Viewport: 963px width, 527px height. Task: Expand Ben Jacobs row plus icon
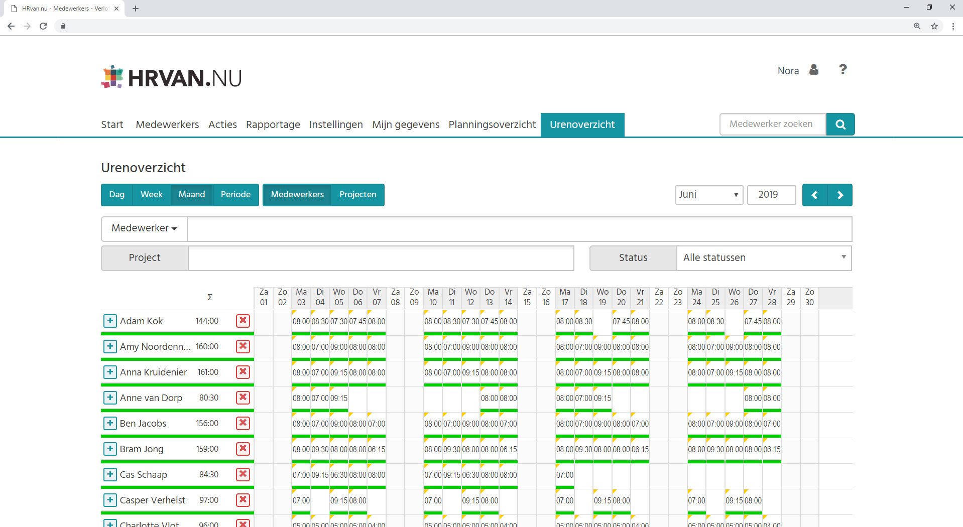tap(110, 423)
